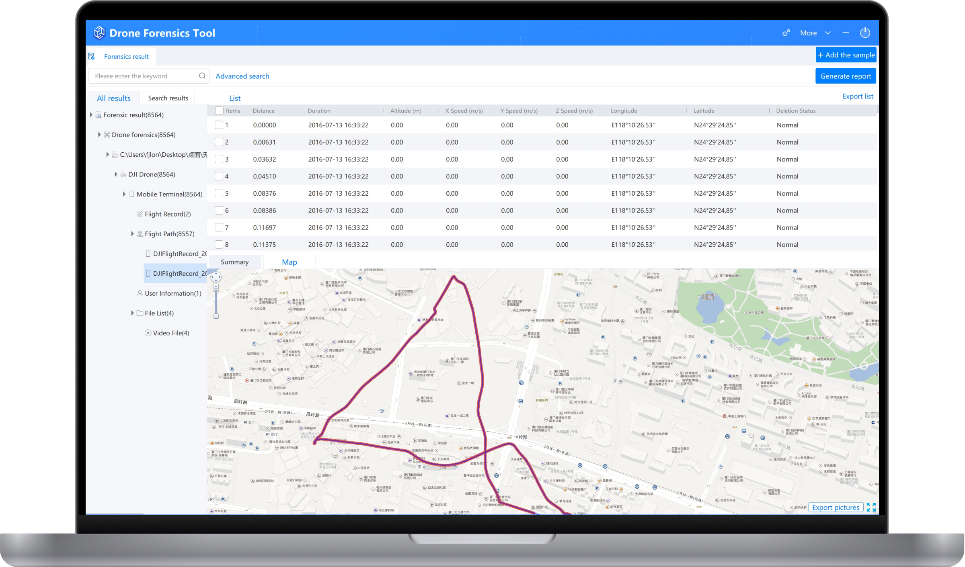Screen dimensions: 965x567
Task: Click the Add the sample button
Action: tap(846, 54)
